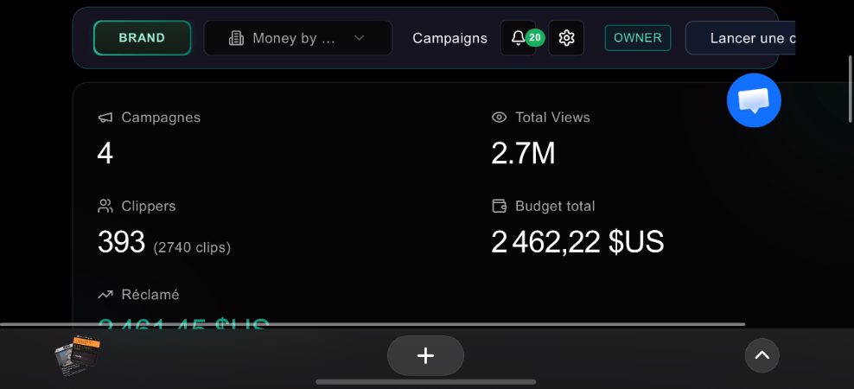The image size is (854, 389).
Task: Click the megaphone icon beside Campagnes
Action: tap(105, 118)
